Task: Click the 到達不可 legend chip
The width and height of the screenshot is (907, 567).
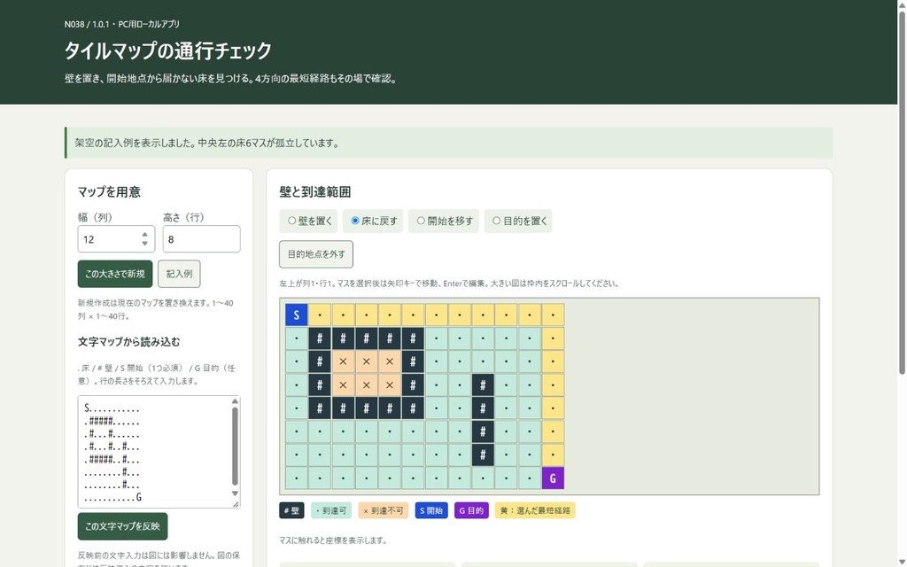Action: click(384, 511)
